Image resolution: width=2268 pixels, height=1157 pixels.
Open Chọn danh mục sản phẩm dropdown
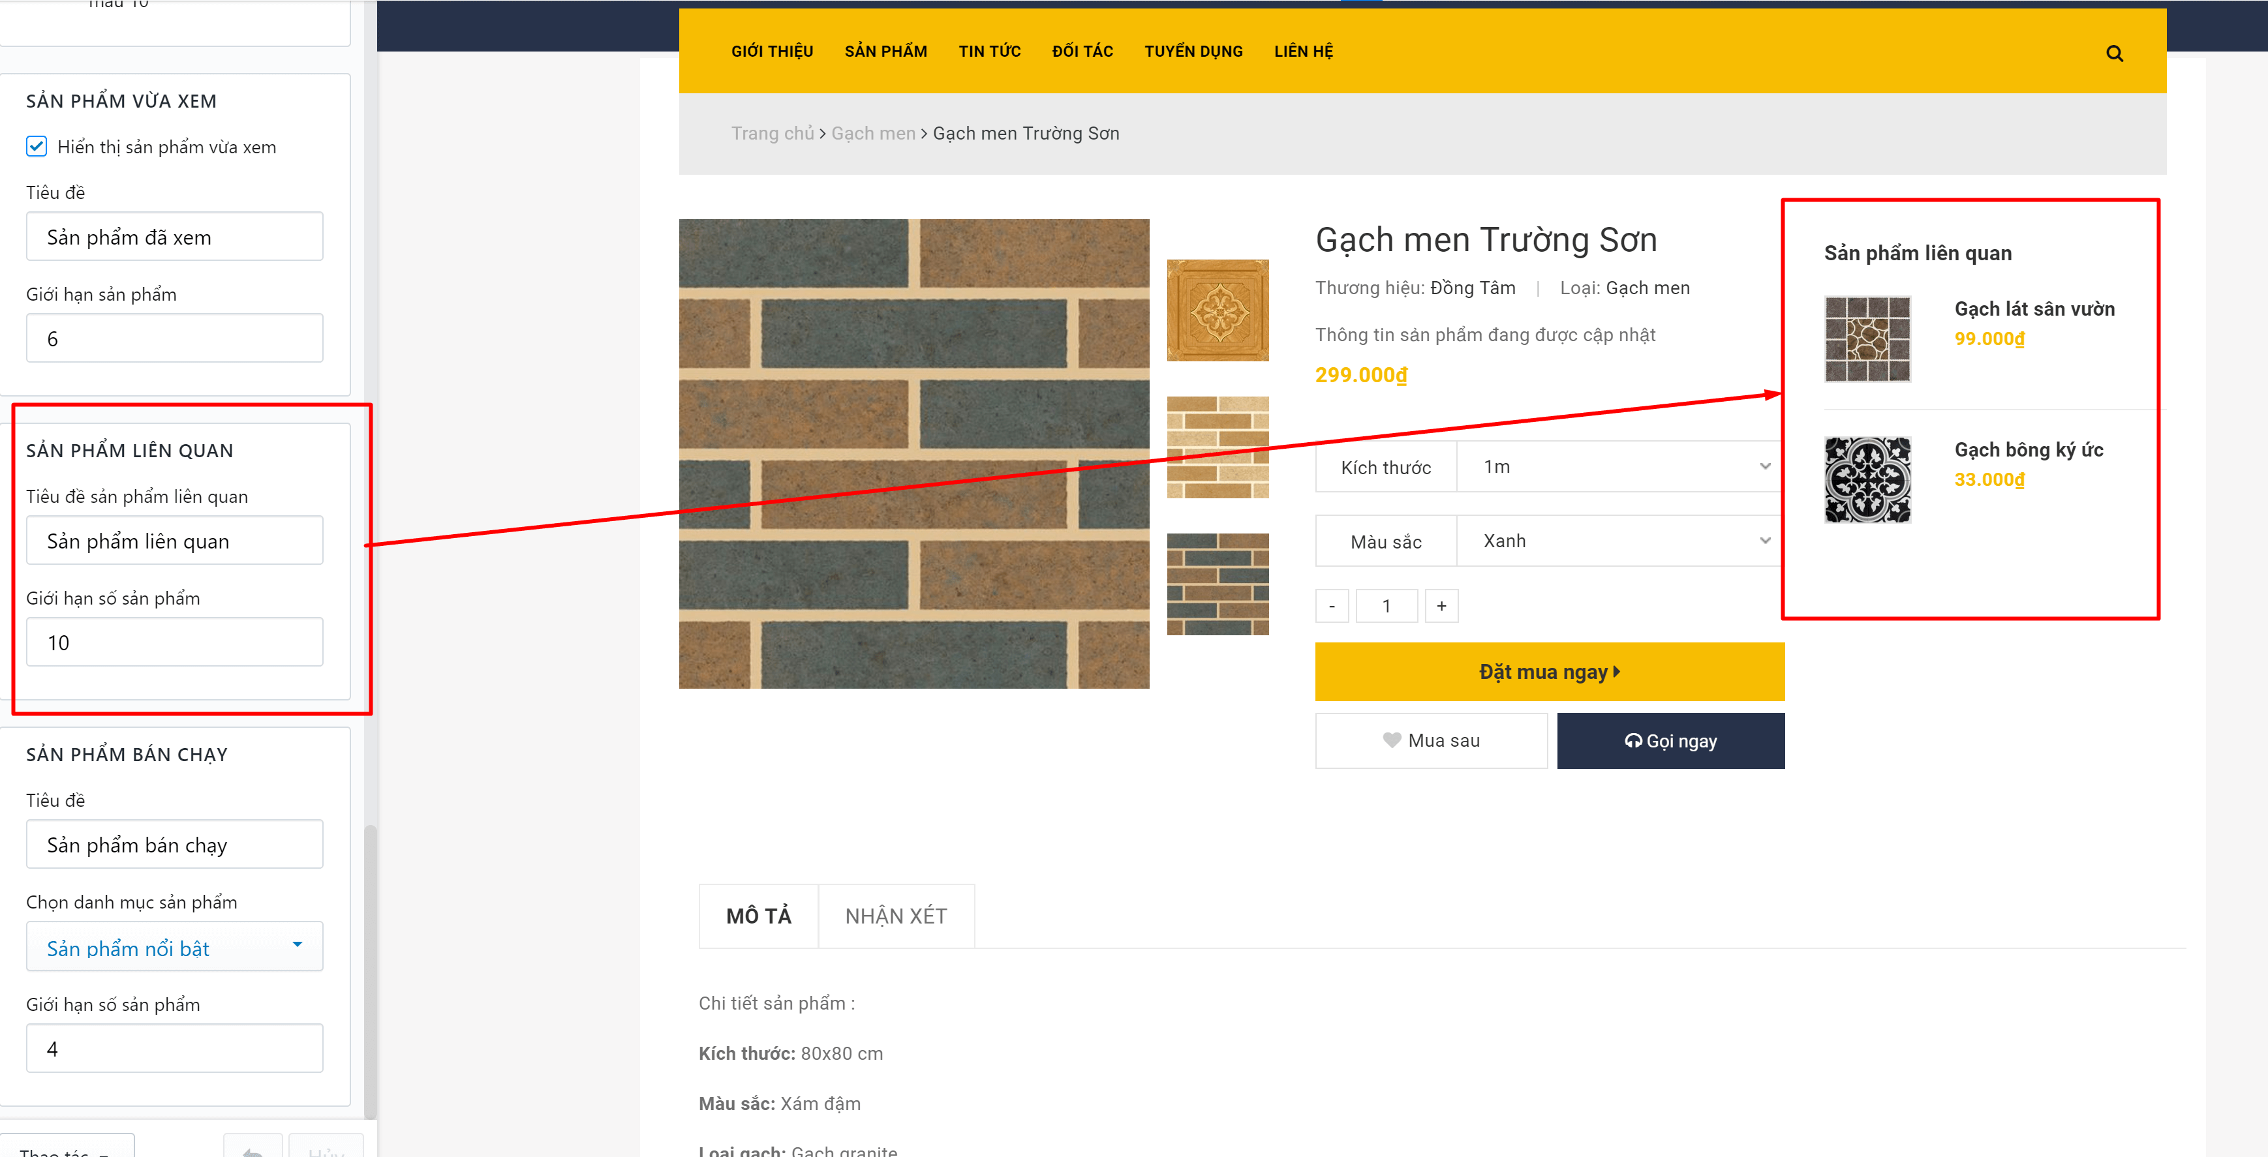point(174,947)
